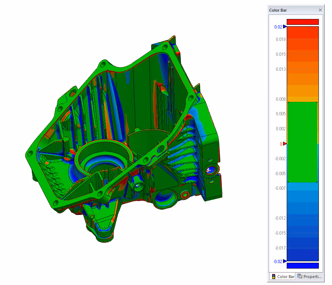332x285 pixels.
Task: Click the 0.013 scale label
Action: point(281,69)
